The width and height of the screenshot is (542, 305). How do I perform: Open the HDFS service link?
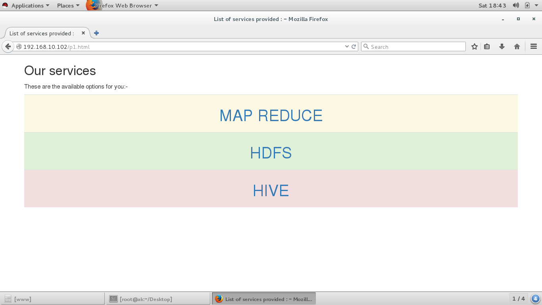point(271,153)
